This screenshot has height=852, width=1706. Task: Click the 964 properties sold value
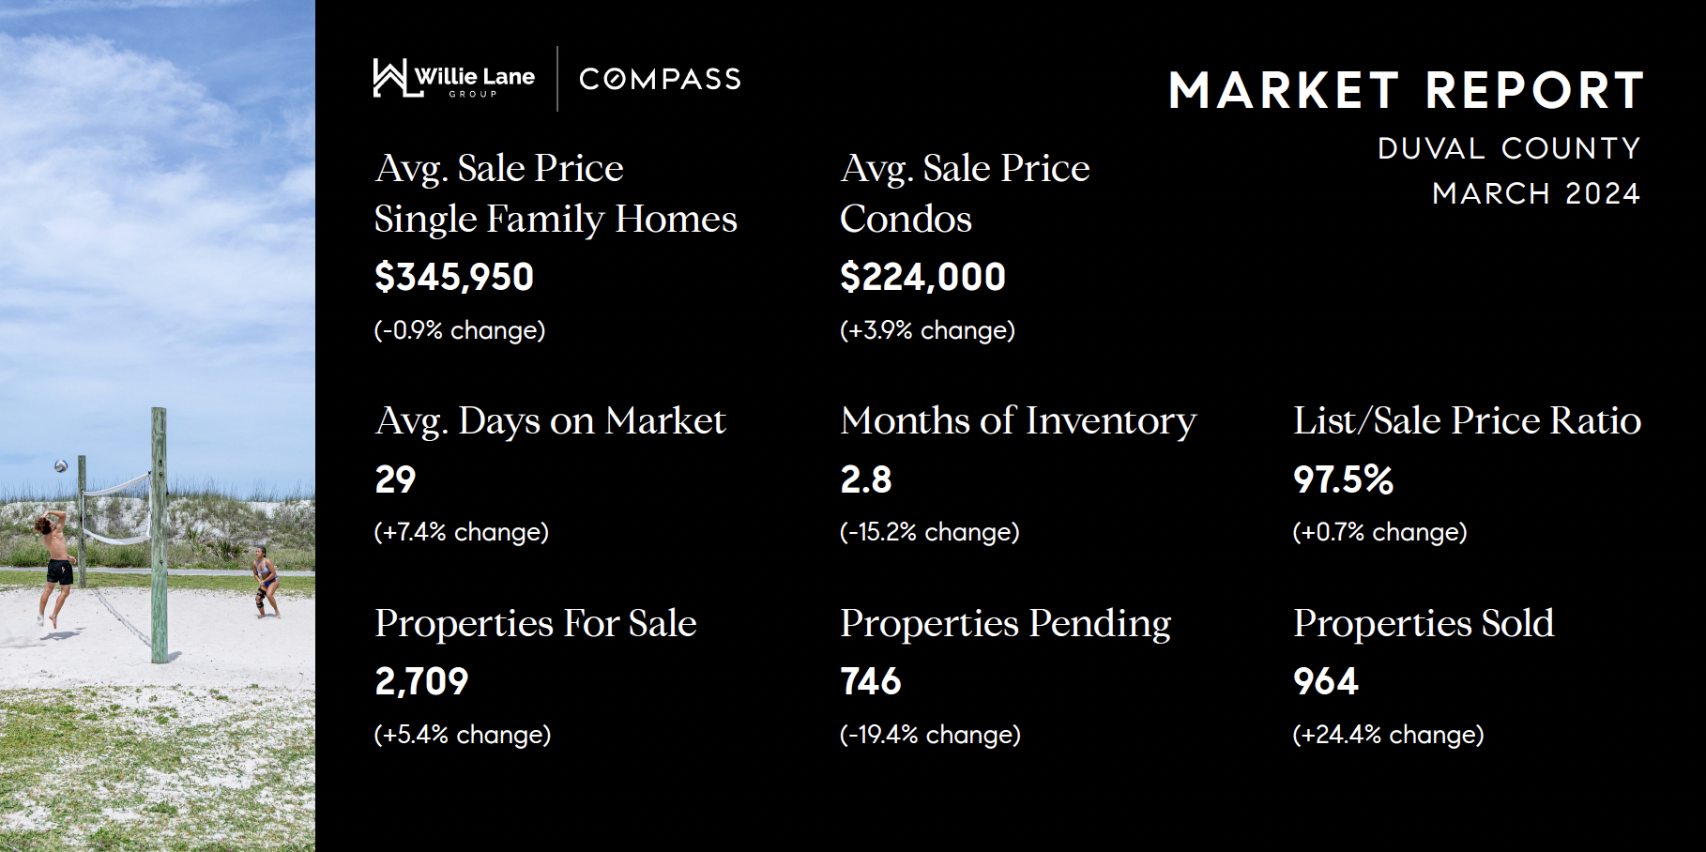1326,681
